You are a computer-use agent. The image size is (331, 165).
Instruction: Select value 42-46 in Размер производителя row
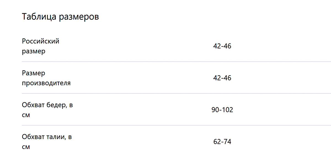click(x=222, y=78)
